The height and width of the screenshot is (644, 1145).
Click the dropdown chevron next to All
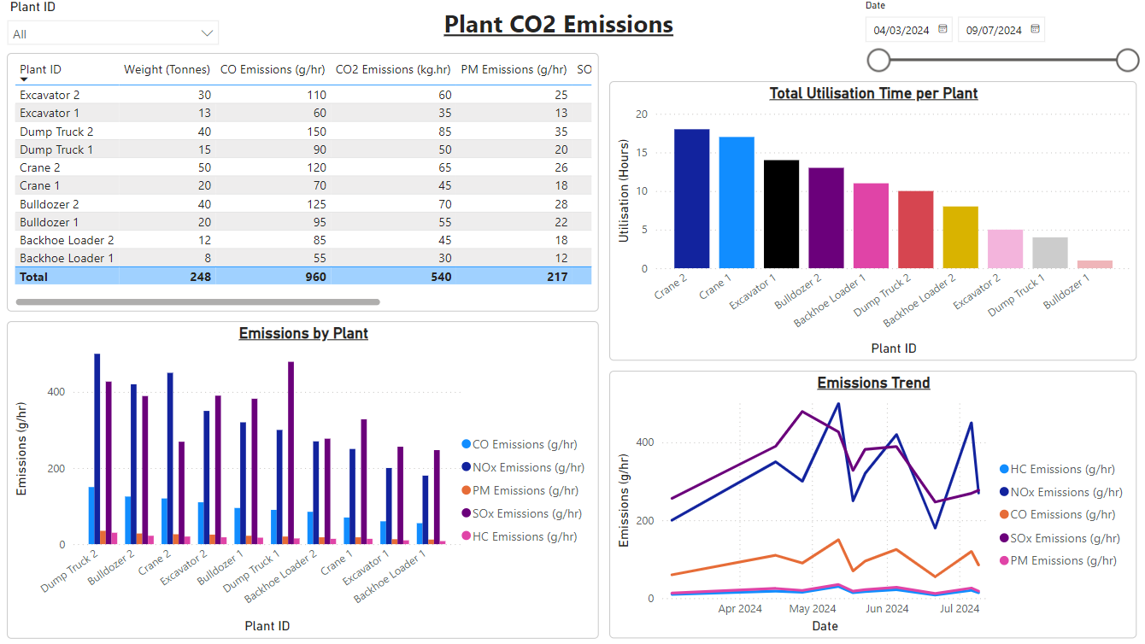(x=207, y=33)
